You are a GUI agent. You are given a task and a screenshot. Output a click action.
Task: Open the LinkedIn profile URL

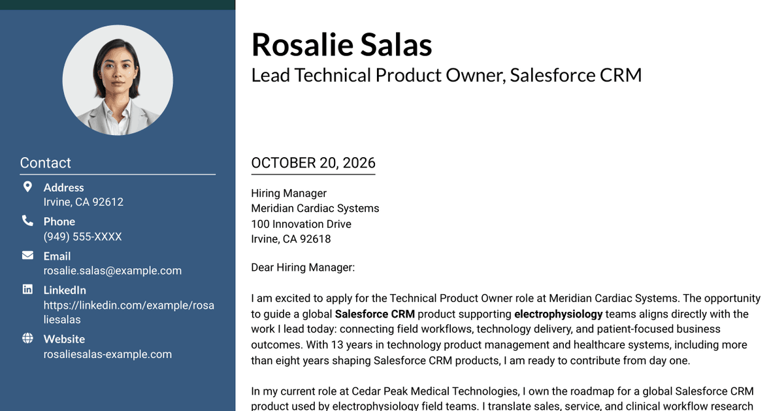(x=129, y=312)
